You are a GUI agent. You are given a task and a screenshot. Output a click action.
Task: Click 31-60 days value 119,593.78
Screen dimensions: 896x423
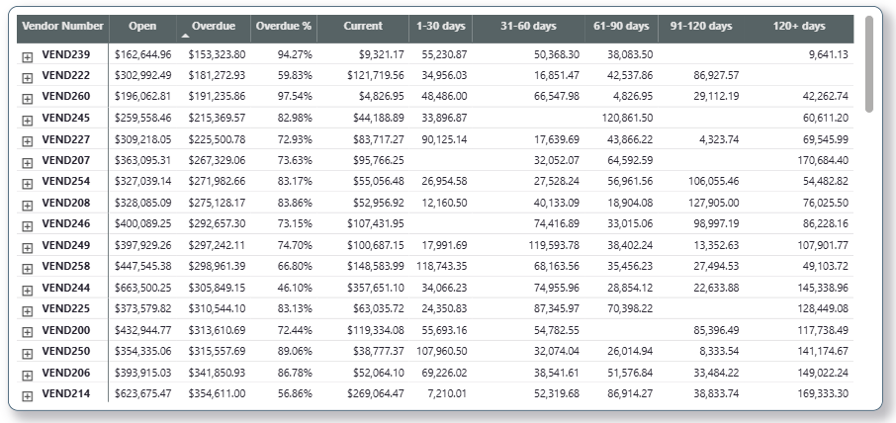[x=553, y=245]
